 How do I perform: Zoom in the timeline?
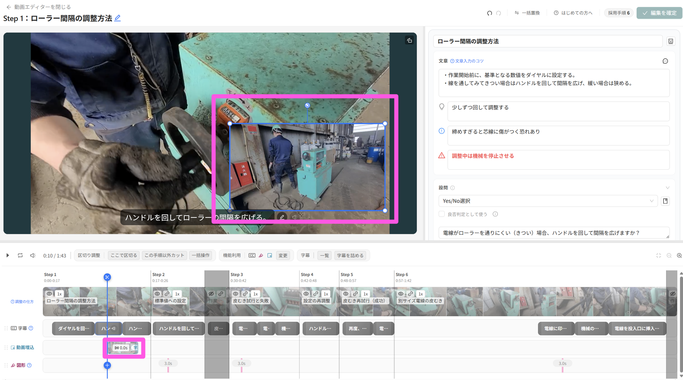679,255
